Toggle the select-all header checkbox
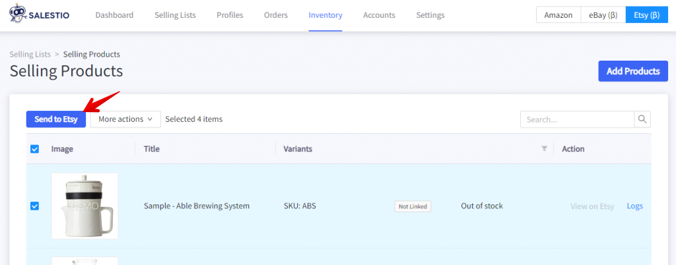Screen dimensions: 676x265 (35, 149)
